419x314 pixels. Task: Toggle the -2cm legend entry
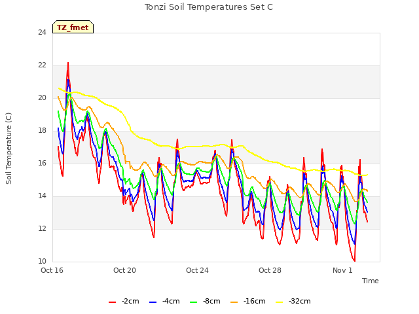(124, 302)
